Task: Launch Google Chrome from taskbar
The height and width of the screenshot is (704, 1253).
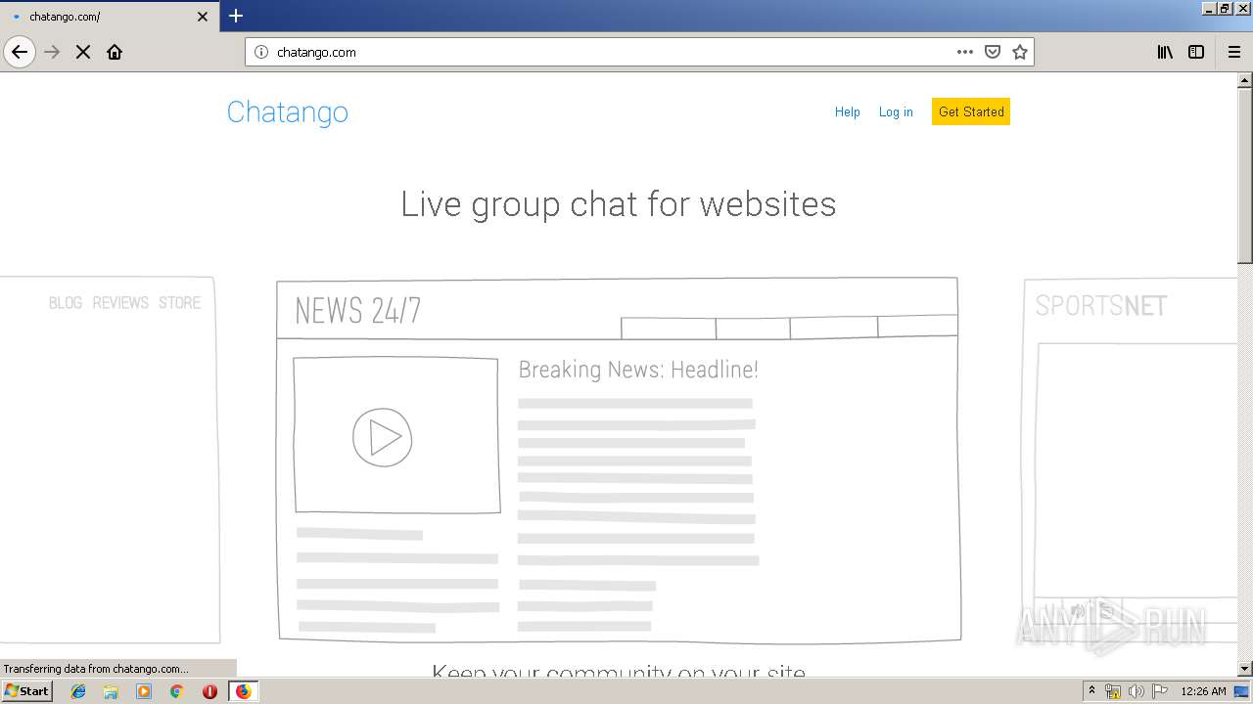Action: pos(177,691)
